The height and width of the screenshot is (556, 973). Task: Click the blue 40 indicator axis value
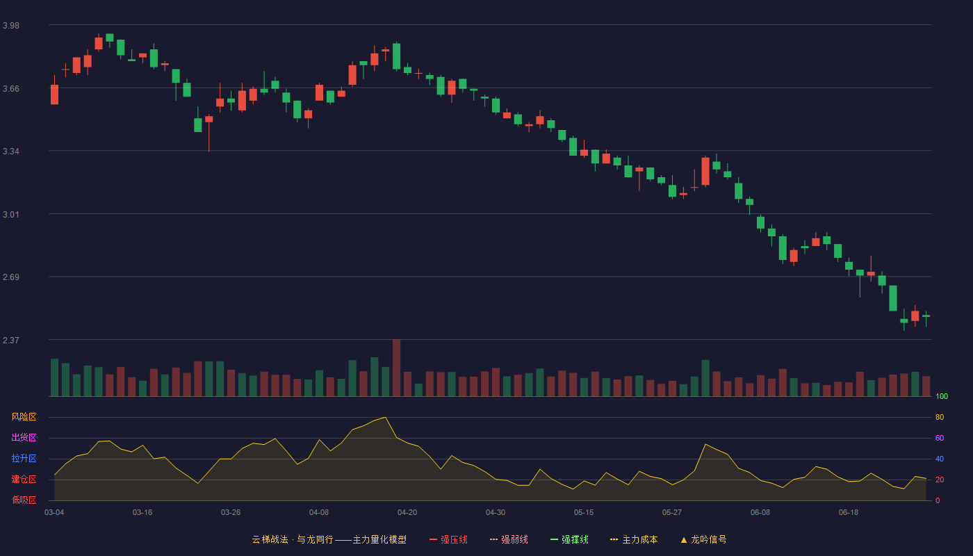point(940,459)
